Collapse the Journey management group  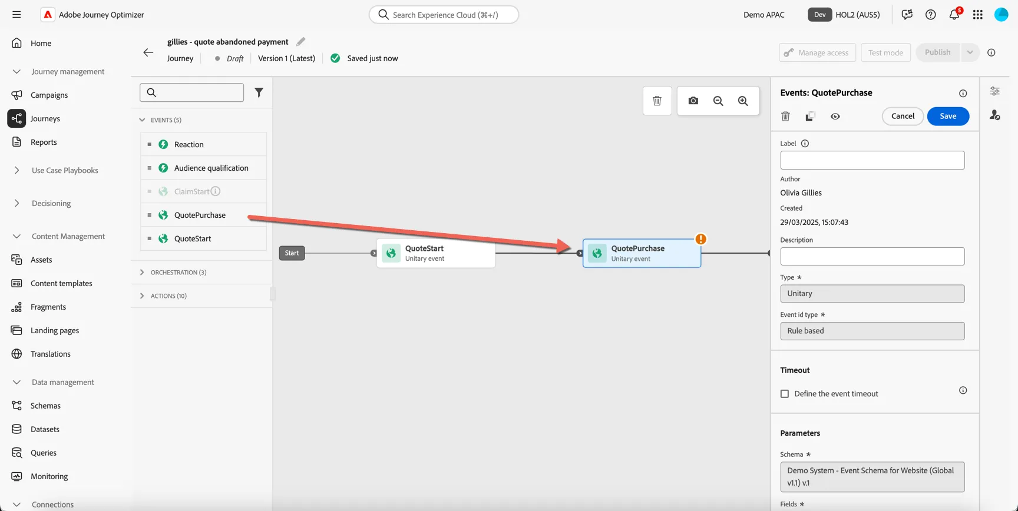16,71
